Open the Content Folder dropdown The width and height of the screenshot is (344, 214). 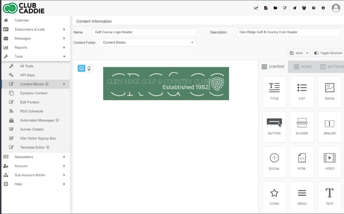(x=149, y=42)
